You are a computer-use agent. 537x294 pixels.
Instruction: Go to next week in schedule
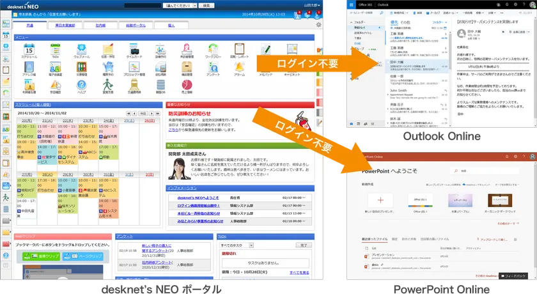pyautogui.click(x=152, y=113)
